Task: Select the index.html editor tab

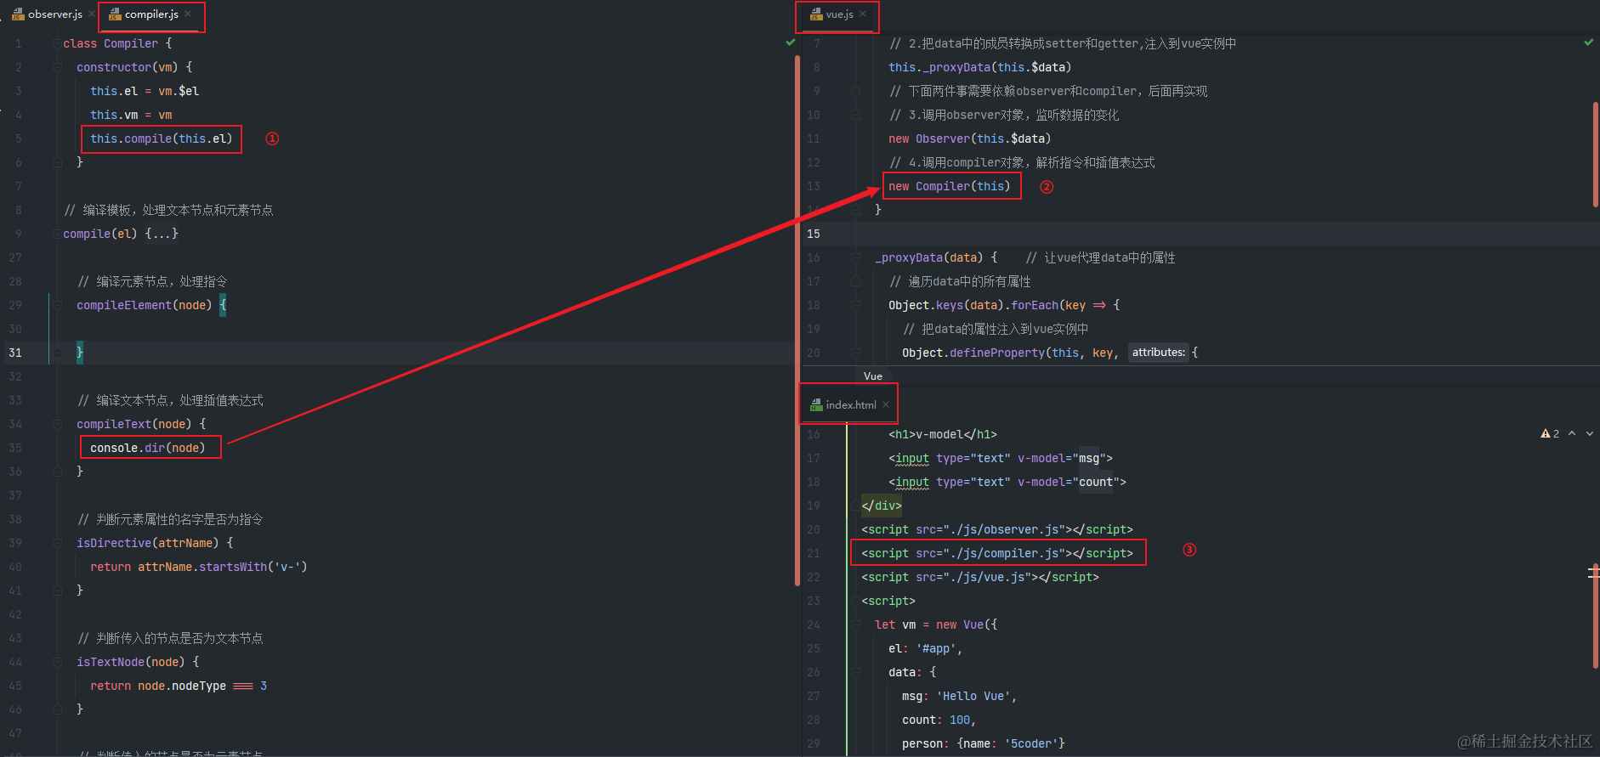Action: 850,405
